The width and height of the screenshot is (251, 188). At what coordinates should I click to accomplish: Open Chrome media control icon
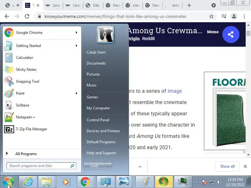(224, 16)
